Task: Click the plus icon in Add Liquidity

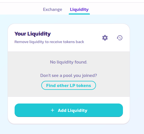Action: coord(52,110)
